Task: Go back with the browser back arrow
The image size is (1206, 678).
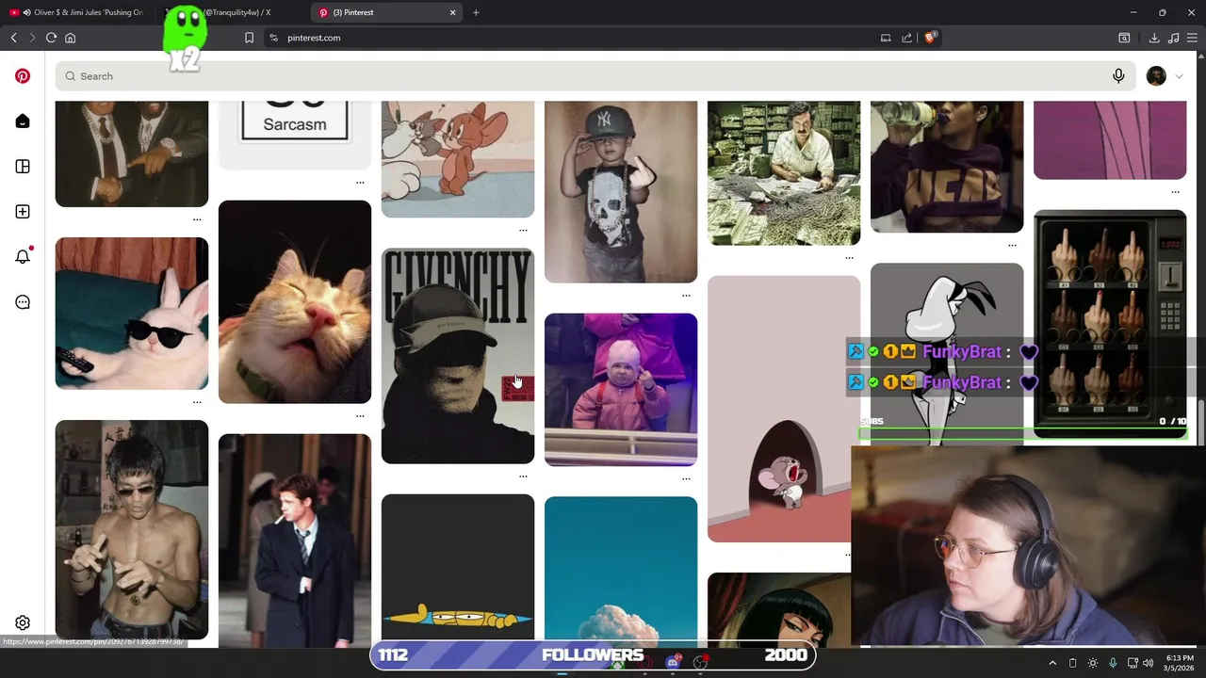Action: (x=14, y=38)
